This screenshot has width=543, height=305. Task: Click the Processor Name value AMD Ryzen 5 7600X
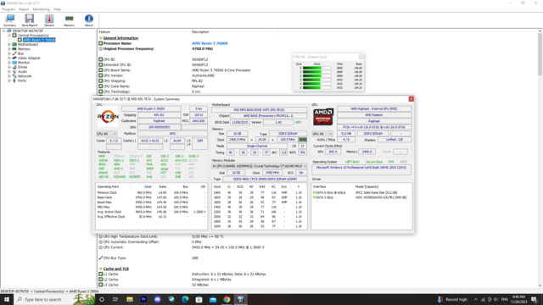(210, 43)
